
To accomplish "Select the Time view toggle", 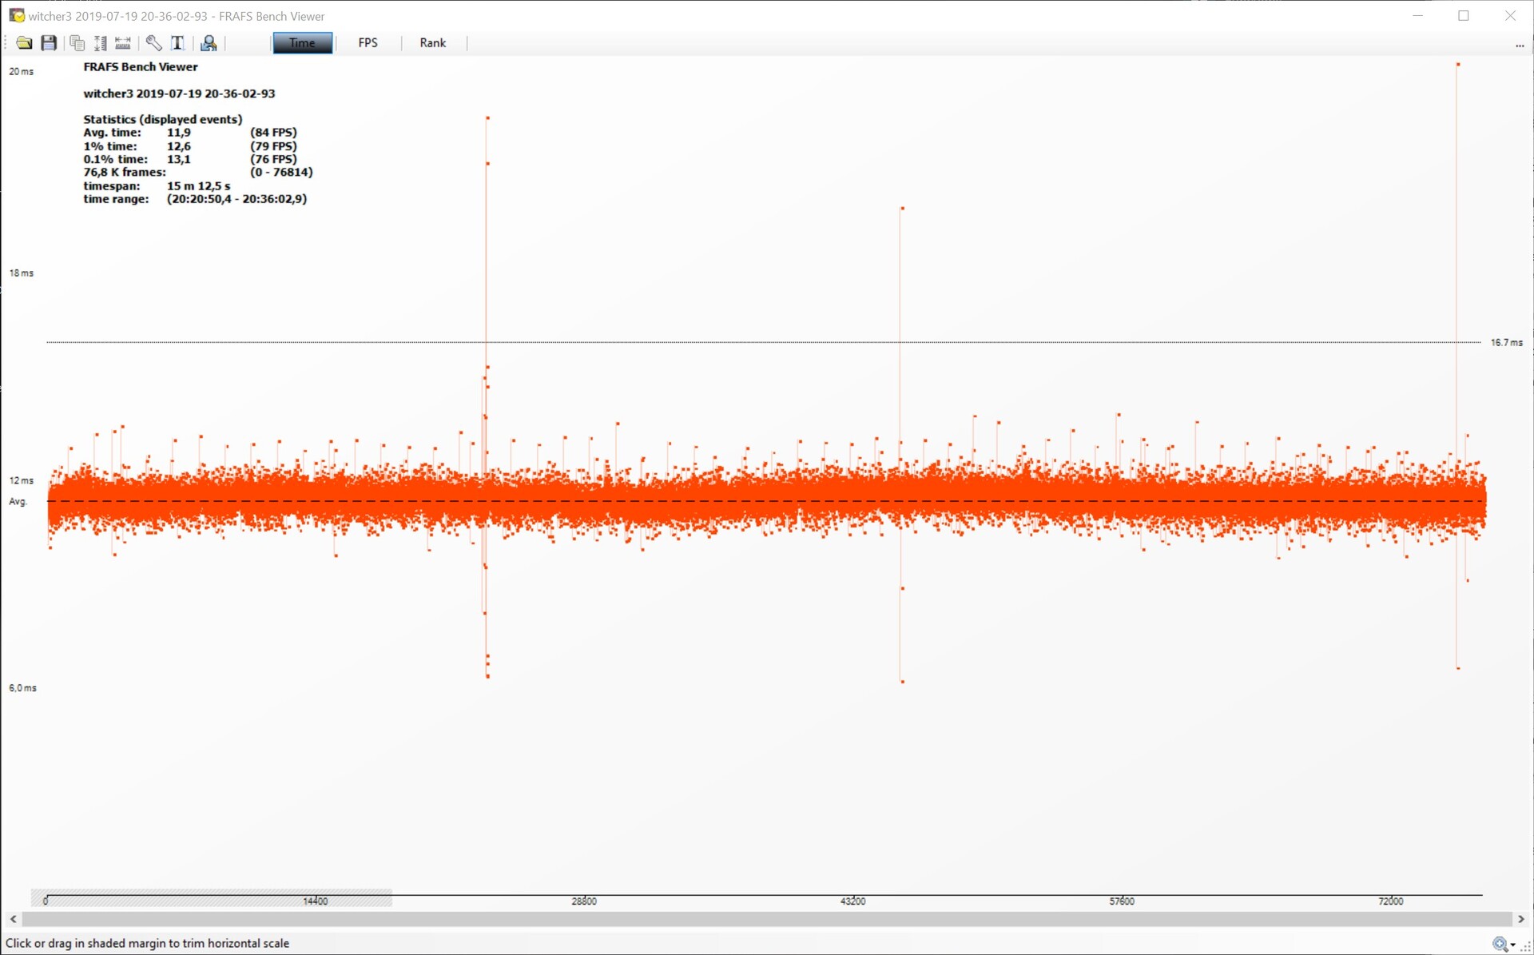I will [x=302, y=43].
